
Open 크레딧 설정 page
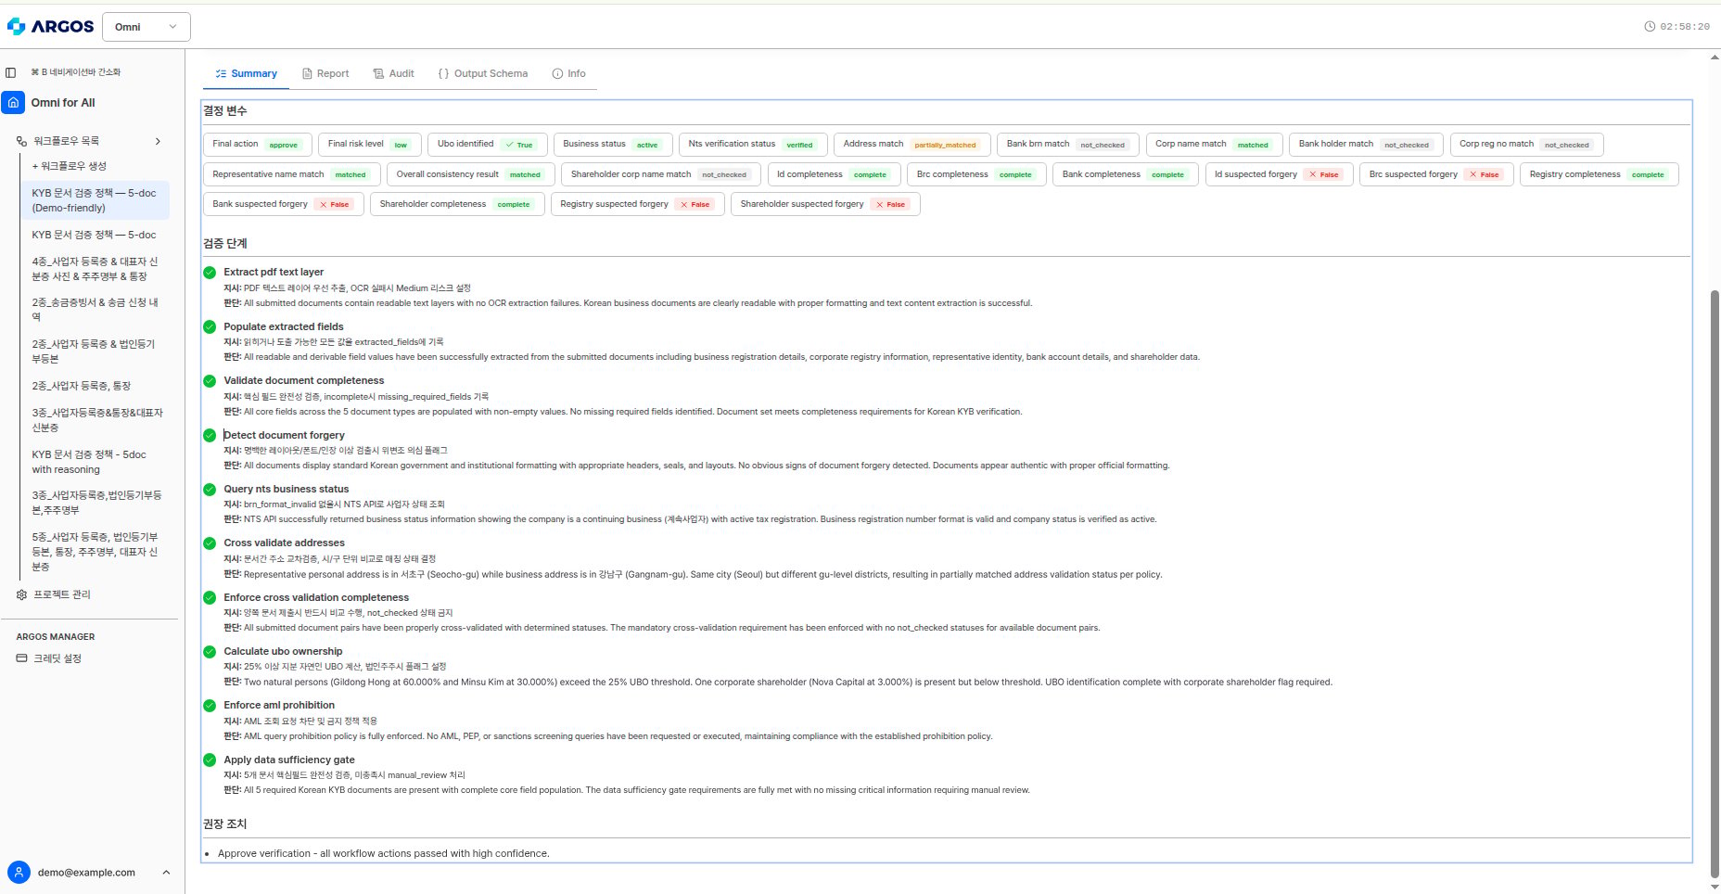57,658
